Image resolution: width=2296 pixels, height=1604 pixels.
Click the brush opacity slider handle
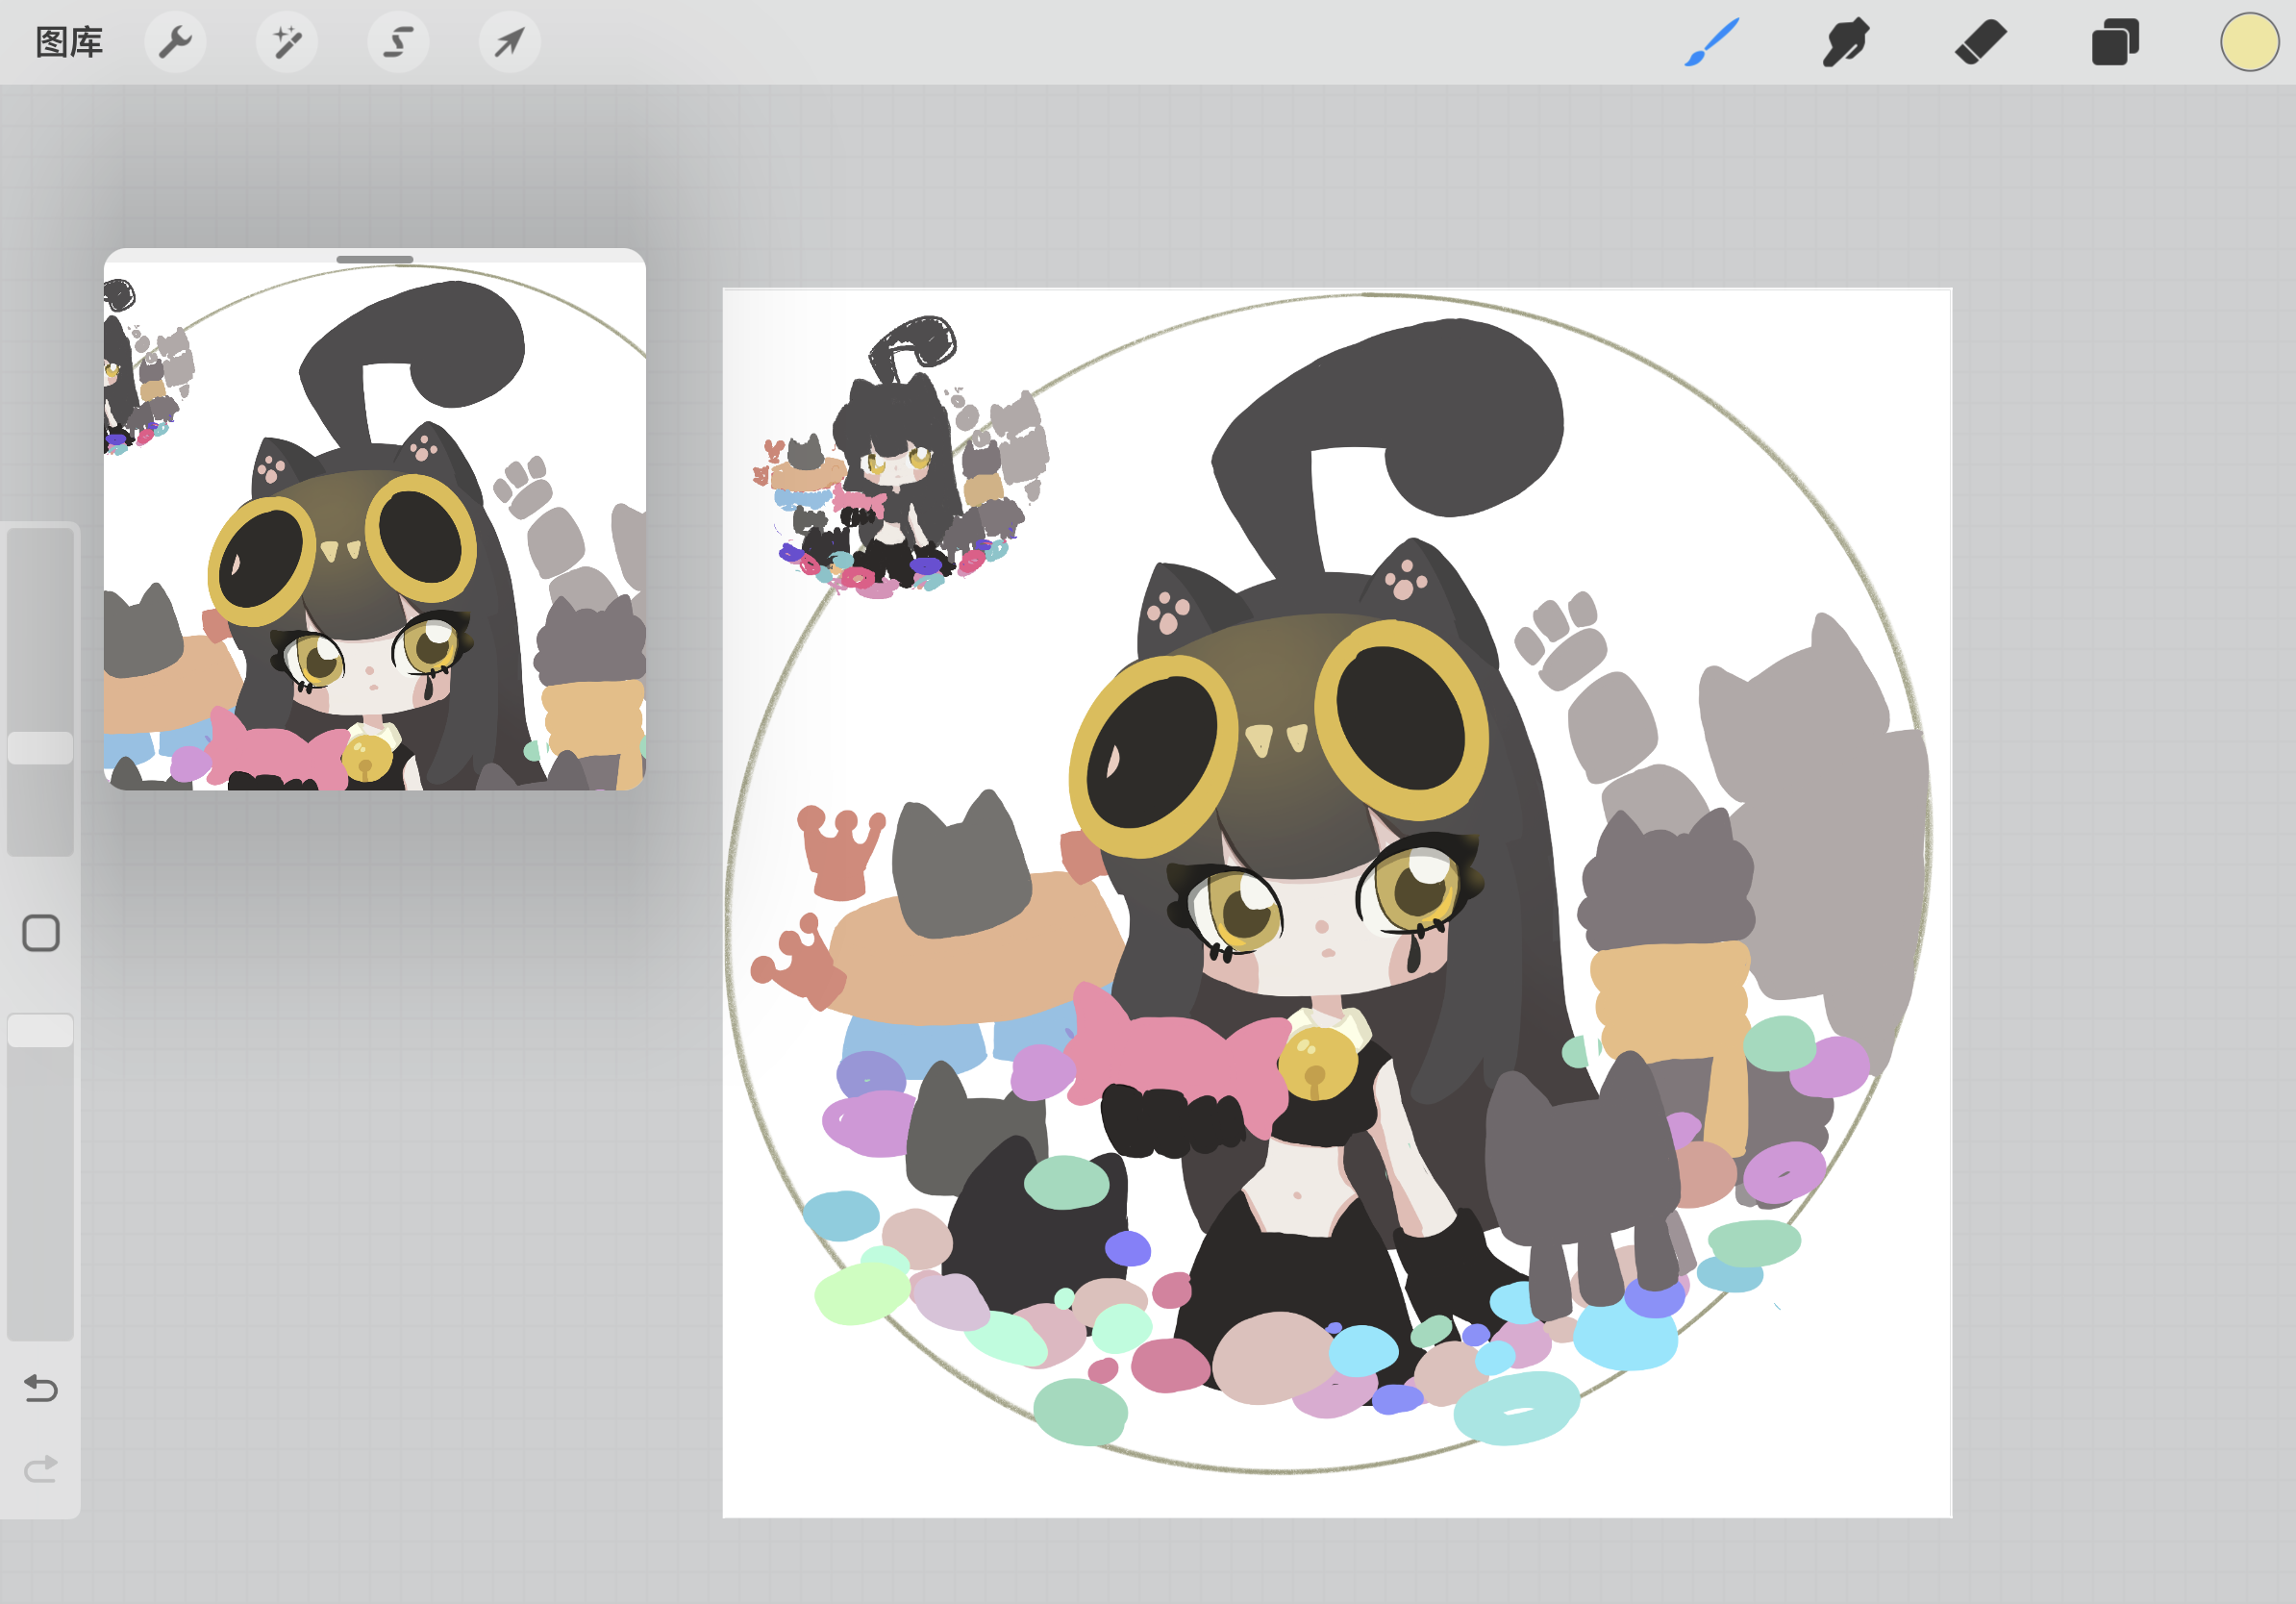pos(40,1030)
